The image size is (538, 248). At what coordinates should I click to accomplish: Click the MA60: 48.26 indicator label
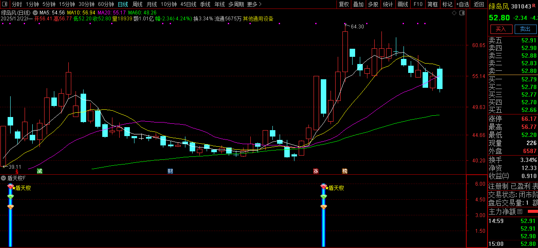[142, 13]
